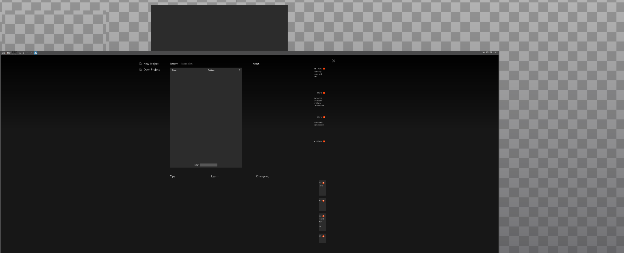This screenshot has height=253, width=624.
Task: Open the Apr 3 news entry
Action: (x=320, y=72)
